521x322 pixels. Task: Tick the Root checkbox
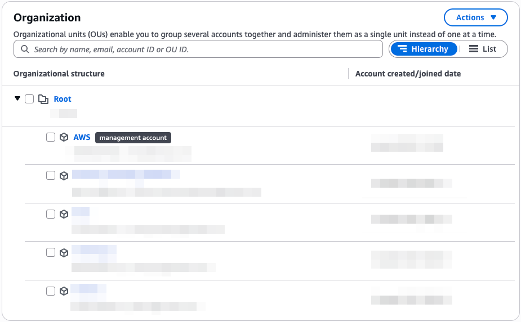[x=29, y=99]
